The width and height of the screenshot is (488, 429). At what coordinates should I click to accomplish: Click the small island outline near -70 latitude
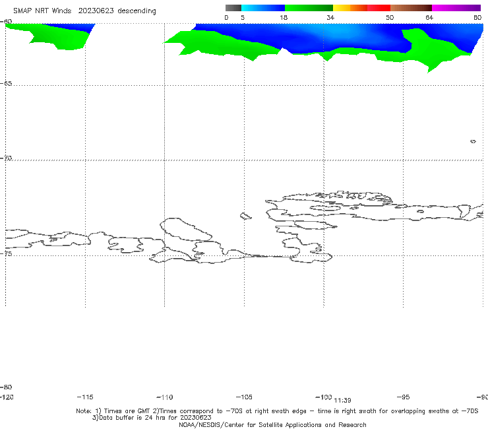473,141
